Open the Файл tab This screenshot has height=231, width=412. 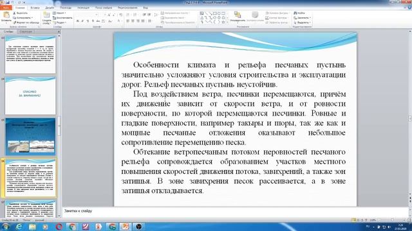click(x=6, y=8)
